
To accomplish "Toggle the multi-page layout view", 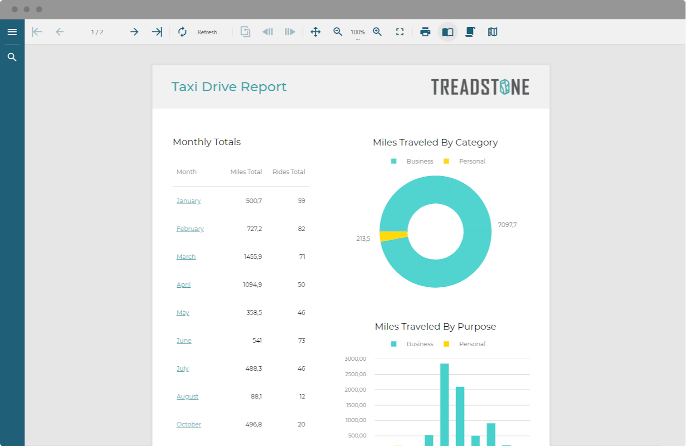I will [492, 32].
